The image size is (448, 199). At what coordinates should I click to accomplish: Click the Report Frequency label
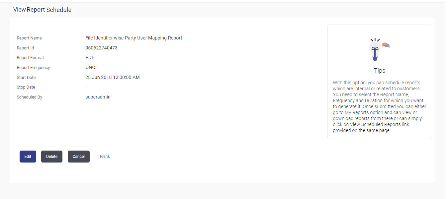click(33, 68)
